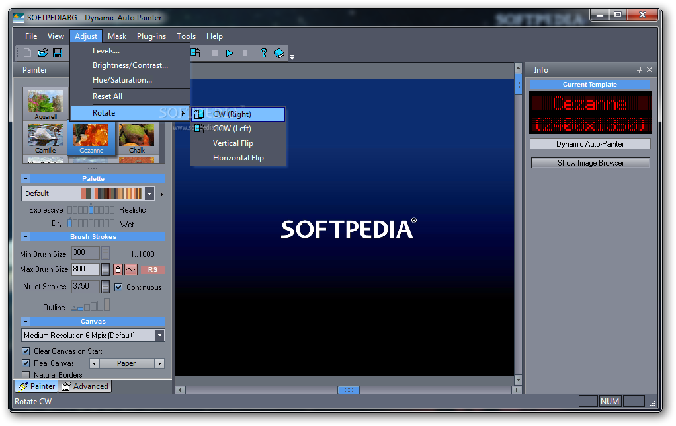Select the Chalk template thumbnail
This screenshot has height=426, width=676.
[x=137, y=139]
